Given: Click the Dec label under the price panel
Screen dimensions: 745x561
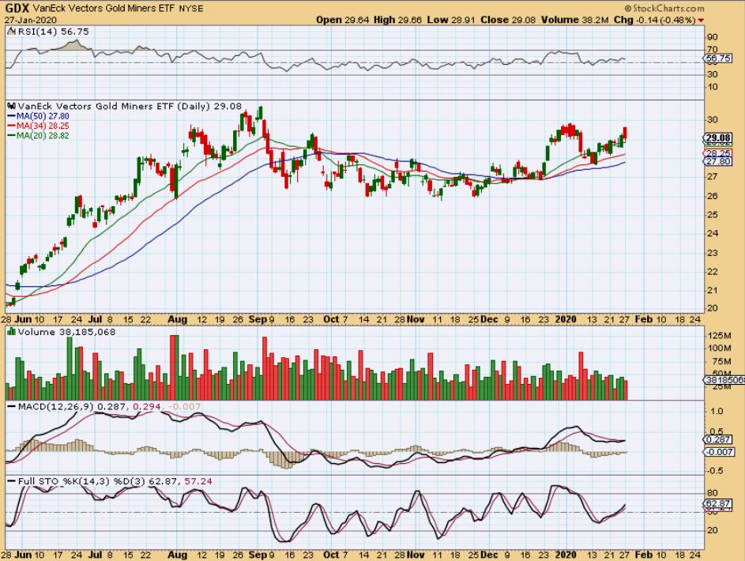Looking at the screenshot, I should 489,319.
